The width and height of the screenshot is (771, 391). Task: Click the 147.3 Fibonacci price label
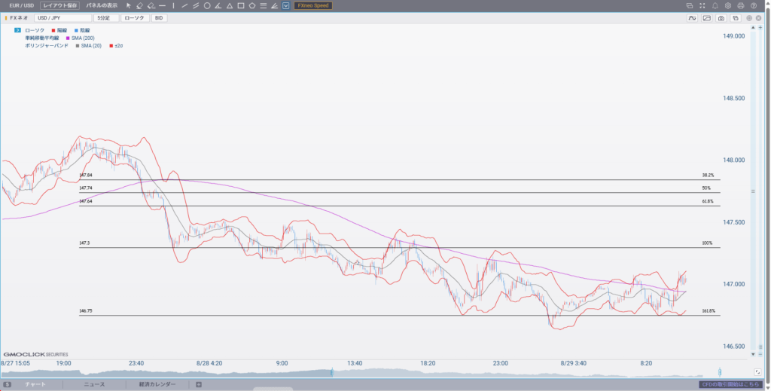[84, 243]
